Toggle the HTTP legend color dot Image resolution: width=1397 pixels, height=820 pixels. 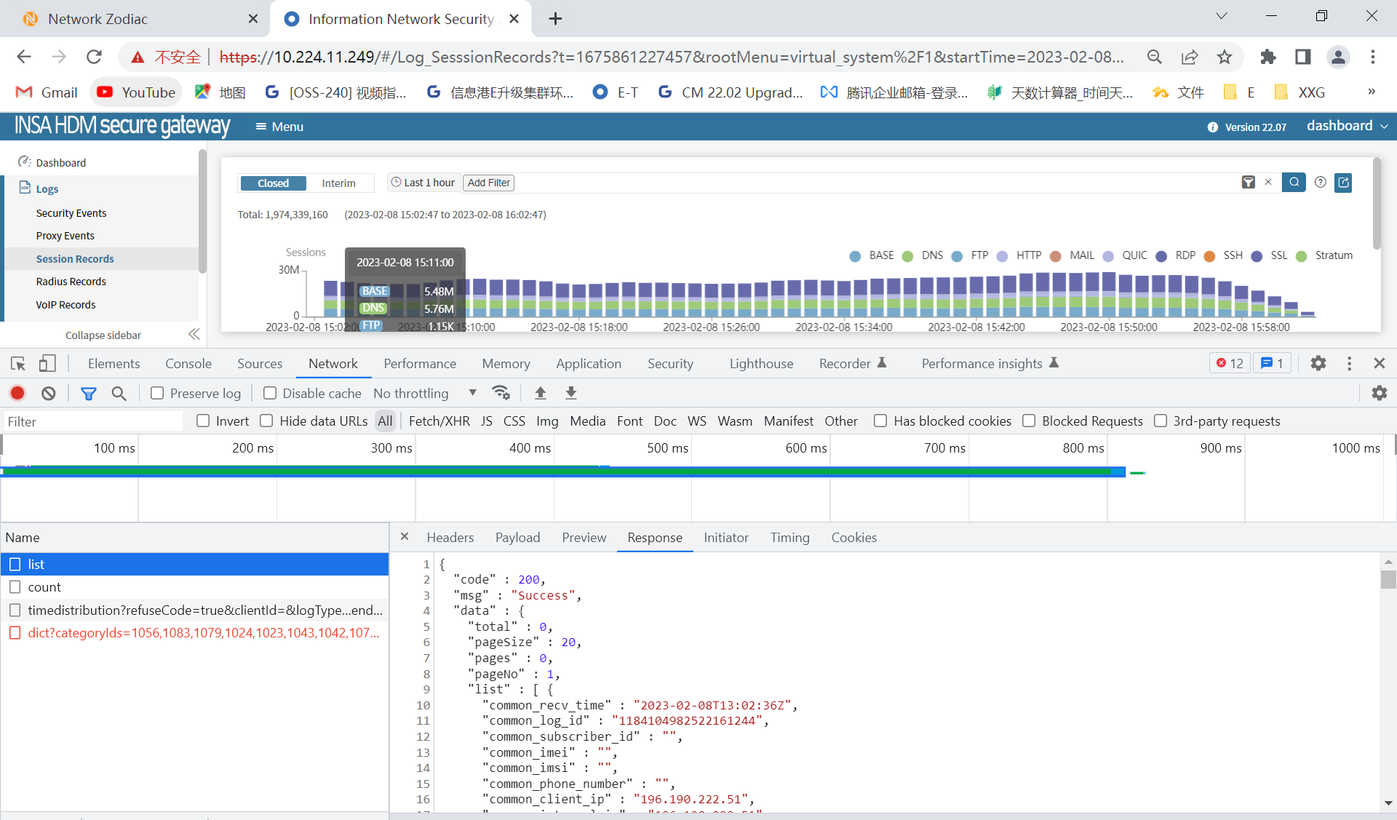coord(1002,256)
